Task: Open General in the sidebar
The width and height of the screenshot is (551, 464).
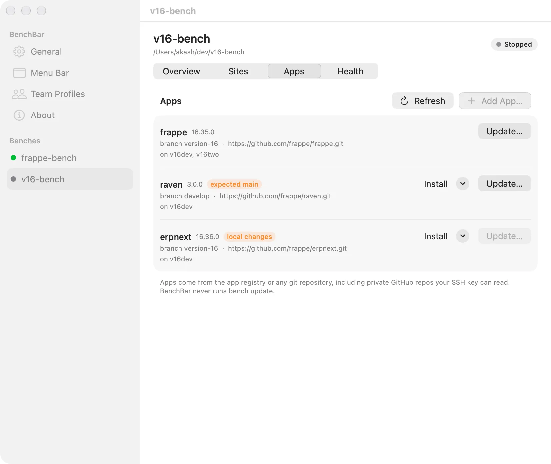Action: click(x=70, y=52)
